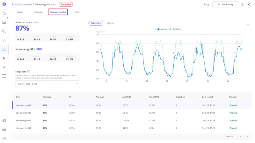Switch to the Properties tab
This screenshot has width=255, height=143.
pos(39,12)
